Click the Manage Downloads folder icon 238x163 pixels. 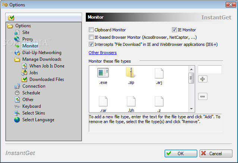pos(17,60)
